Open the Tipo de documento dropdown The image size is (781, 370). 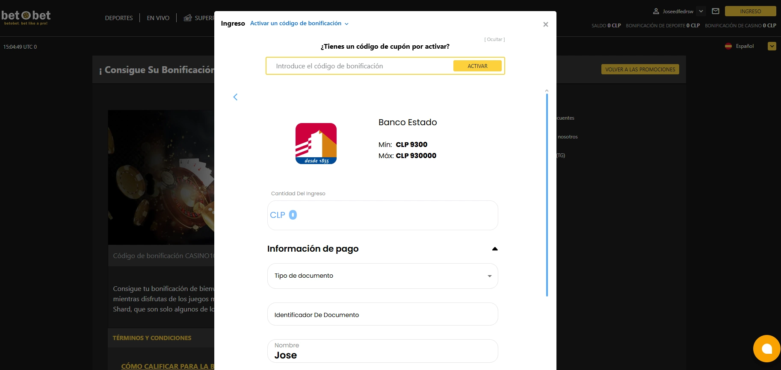click(382, 276)
